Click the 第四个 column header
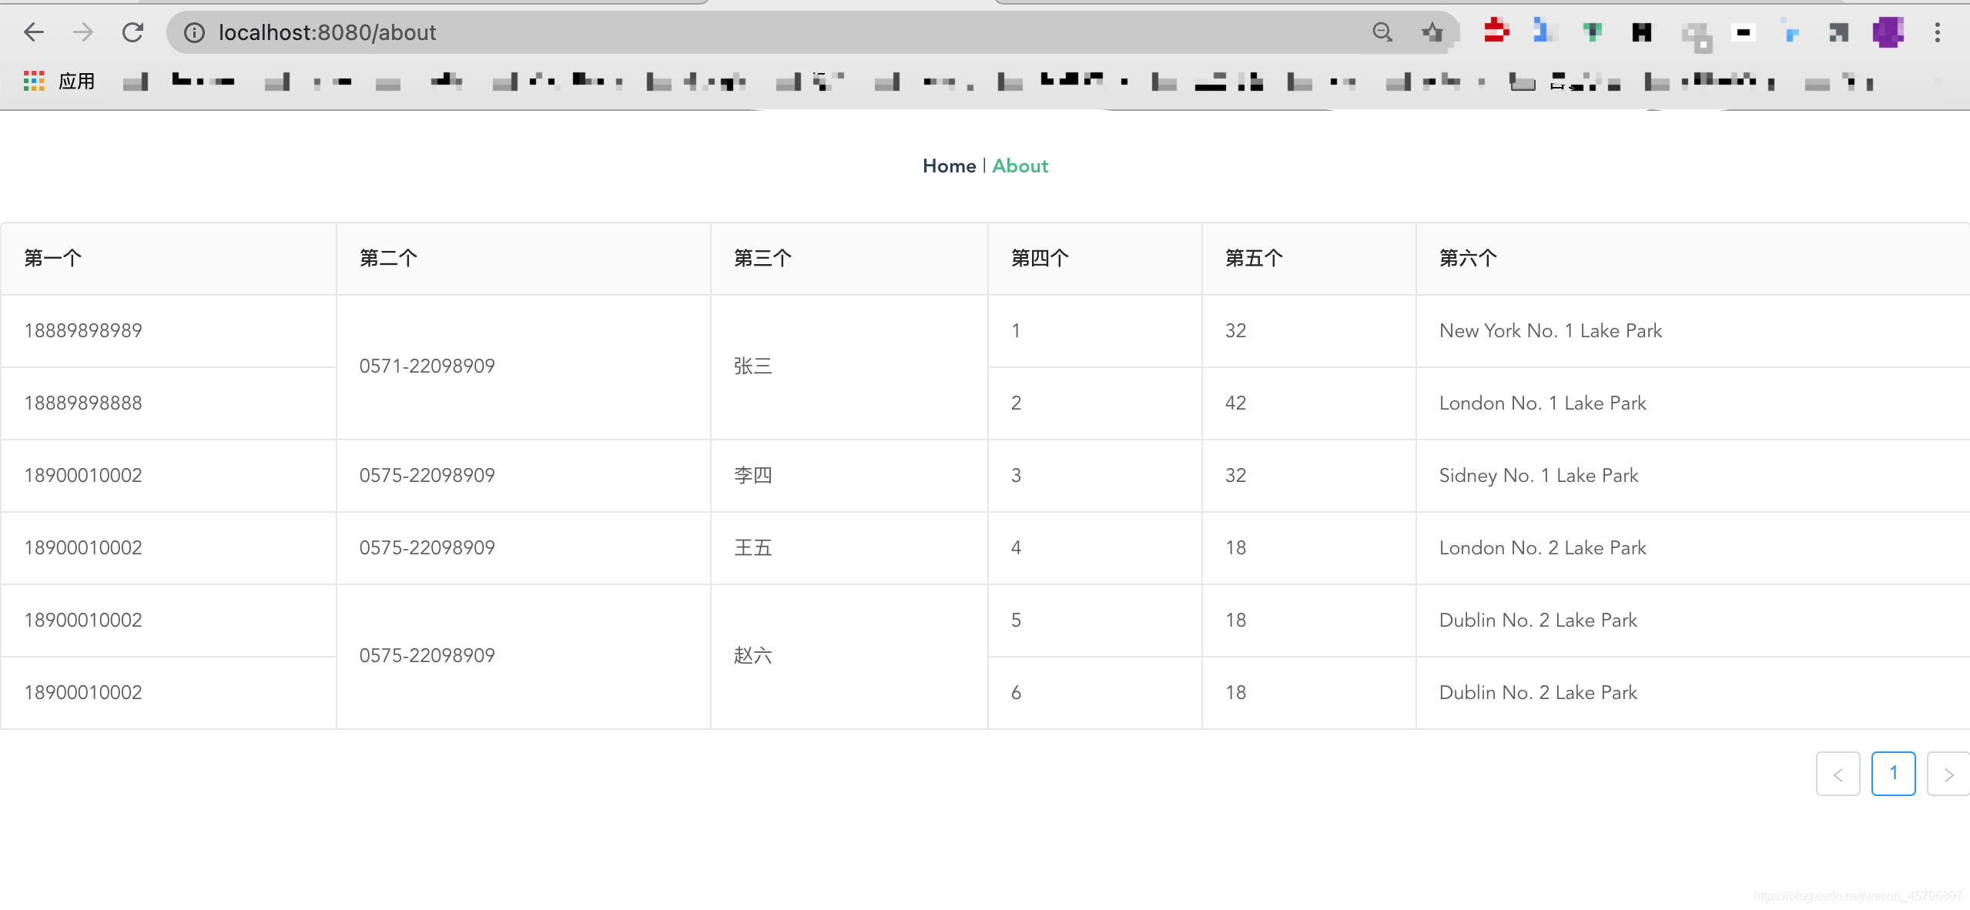Screen dimensions: 1970x910 click(1095, 259)
